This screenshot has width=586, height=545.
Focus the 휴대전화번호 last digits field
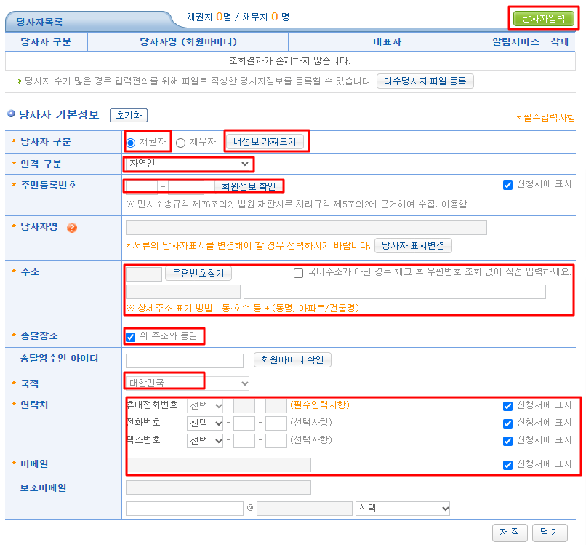tap(276, 406)
